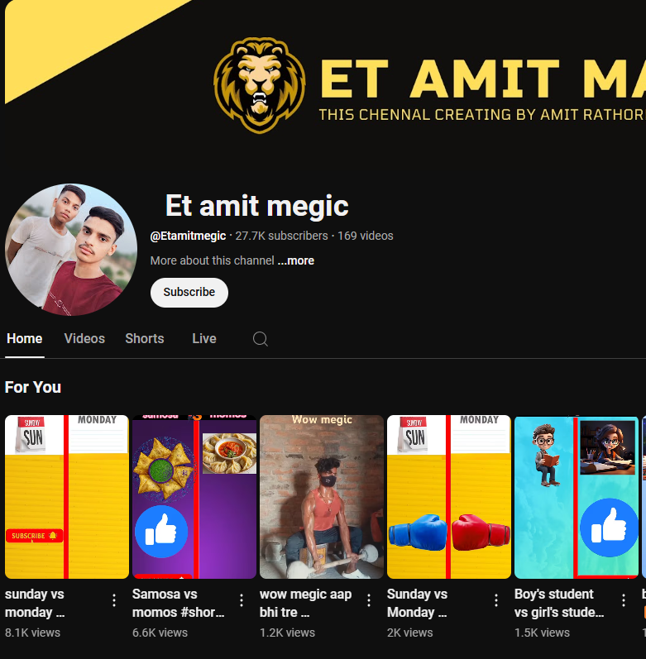Open the 'Boy's student vs girl's stude...' thumbnail
The image size is (646, 659).
[577, 497]
